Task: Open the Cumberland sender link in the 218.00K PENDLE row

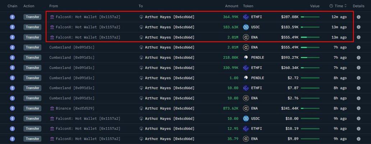Action: point(72,58)
